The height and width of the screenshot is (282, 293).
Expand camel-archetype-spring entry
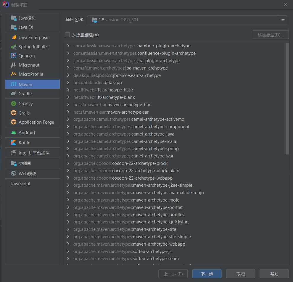point(68,148)
